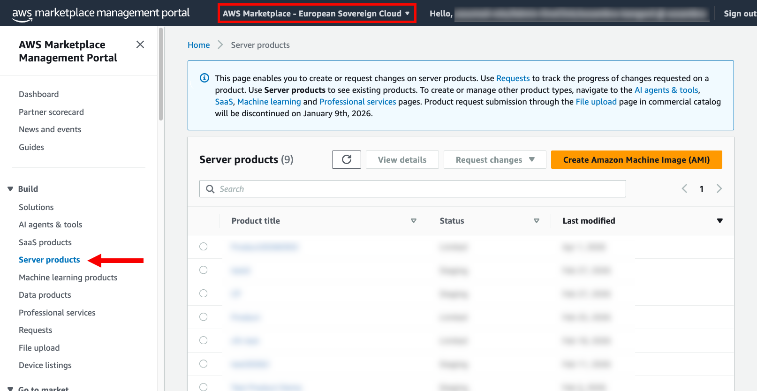Viewport: 757px width, 391px height.
Task: Click the Product title column header
Action: (256, 221)
